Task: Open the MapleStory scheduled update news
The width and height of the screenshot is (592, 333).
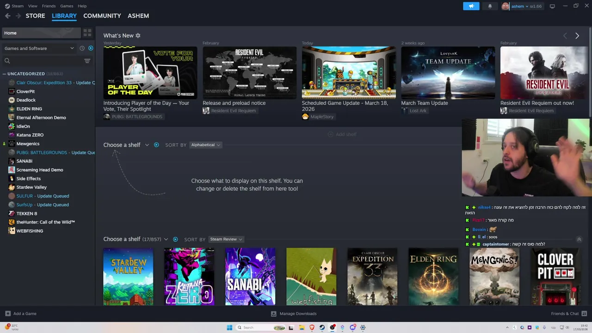Action: click(x=349, y=73)
